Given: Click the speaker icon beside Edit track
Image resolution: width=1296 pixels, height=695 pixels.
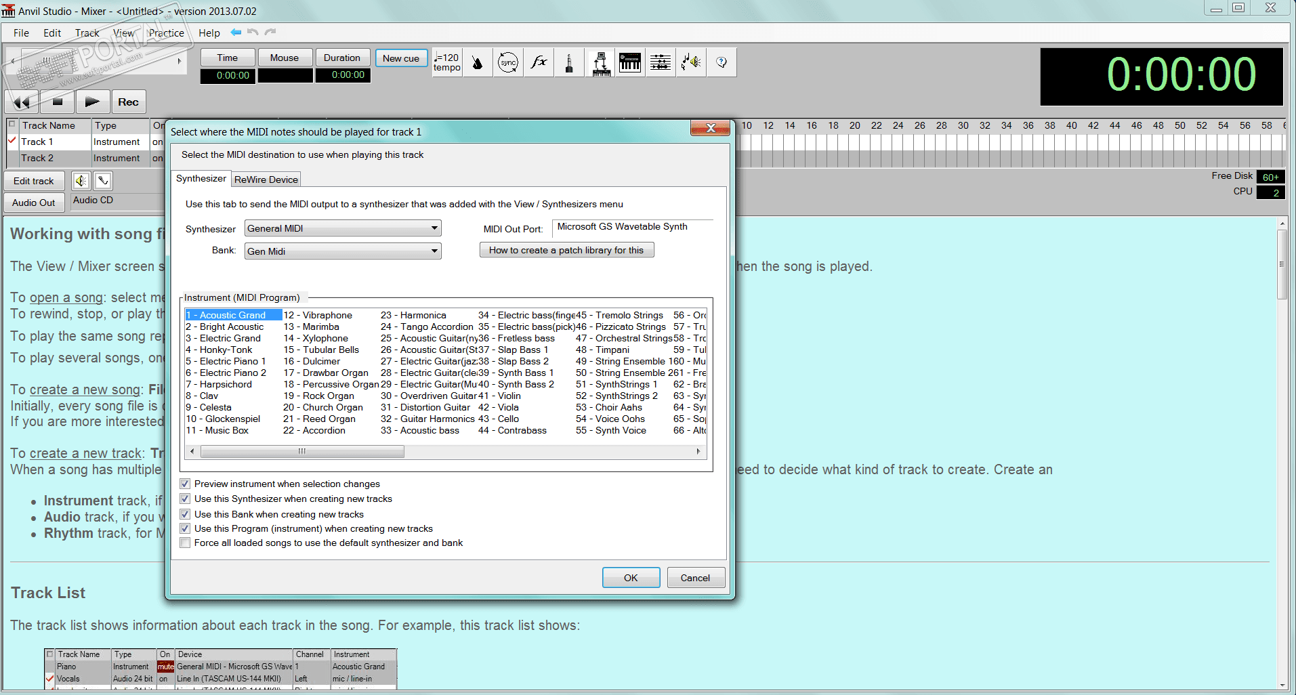Looking at the screenshot, I should coord(81,181).
